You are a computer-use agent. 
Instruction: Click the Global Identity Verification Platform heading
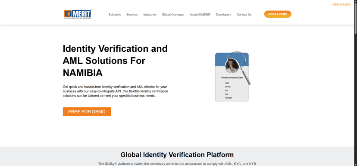tap(177, 155)
